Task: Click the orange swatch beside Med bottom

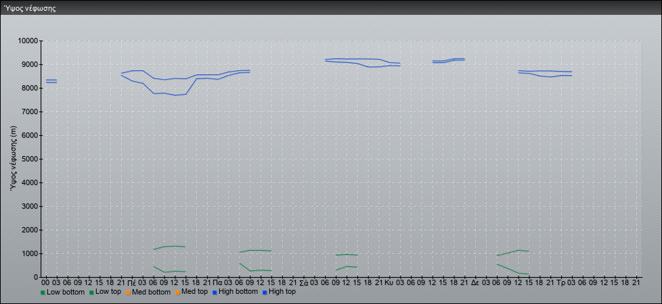Action: (127, 293)
